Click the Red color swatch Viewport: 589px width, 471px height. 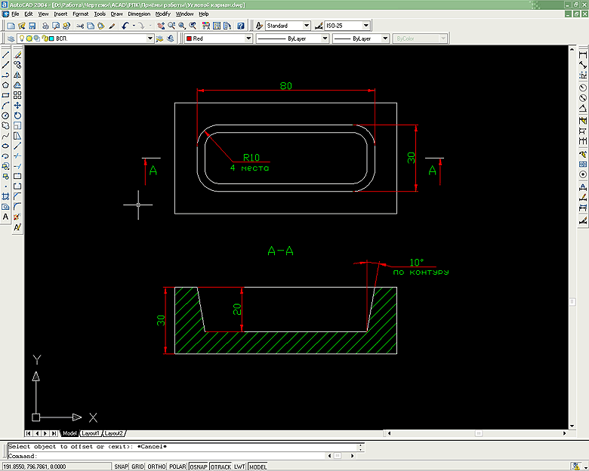(x=190, y=38)
